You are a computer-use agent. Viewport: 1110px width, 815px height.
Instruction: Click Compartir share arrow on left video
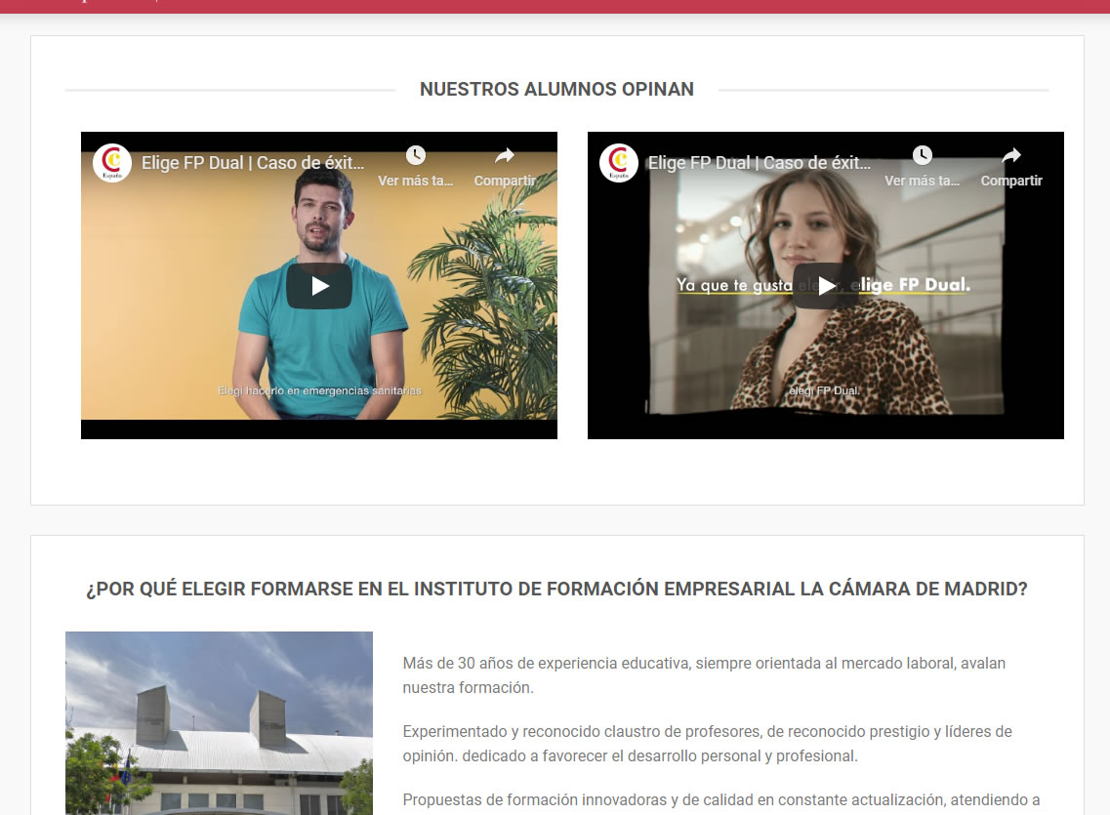tap(504, 155)
